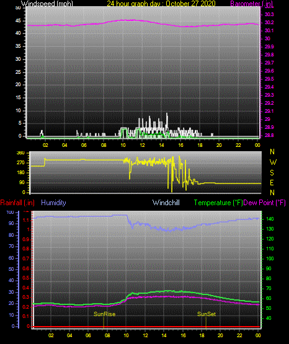Click the 45 mph windspeed axis tick
Screen dimensions: 289x344
[x=18, y=21]
